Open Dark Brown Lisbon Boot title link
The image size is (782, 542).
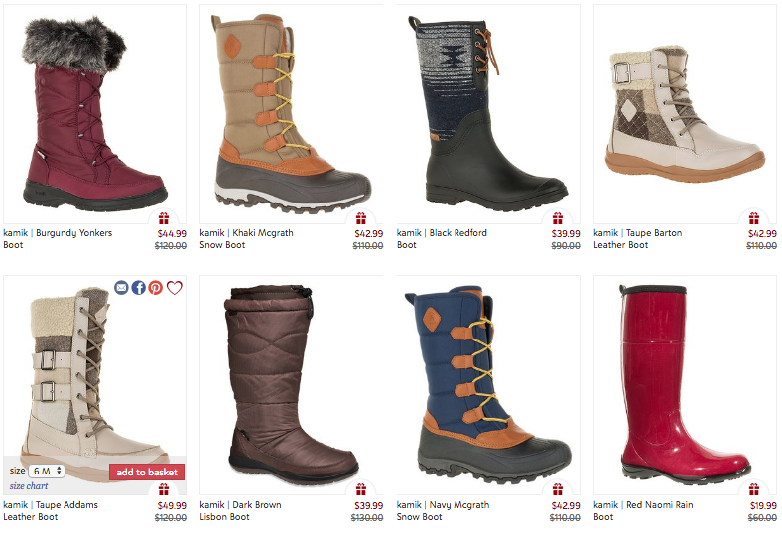coord(240,511)
